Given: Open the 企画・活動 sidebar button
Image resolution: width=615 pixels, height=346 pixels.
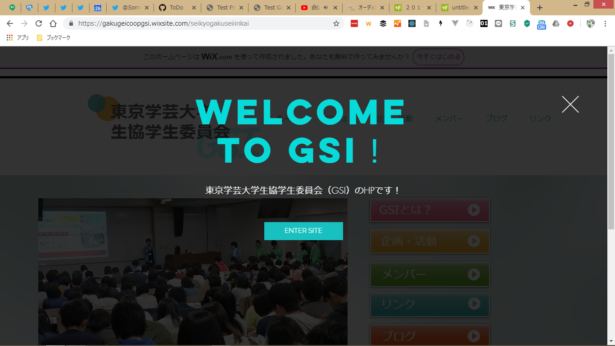Looking at the screenshot, I should click(x=430, y=241).
